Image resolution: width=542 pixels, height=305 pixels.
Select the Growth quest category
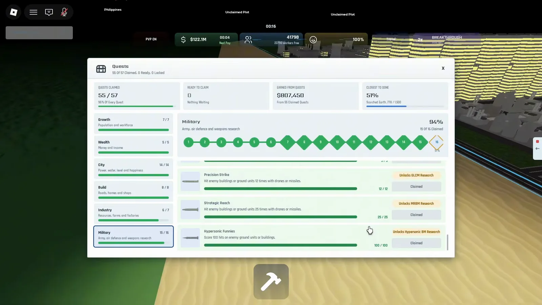(x=133, y=124)
